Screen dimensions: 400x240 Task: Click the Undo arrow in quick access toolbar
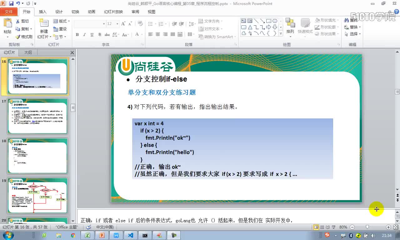point(18,3)
